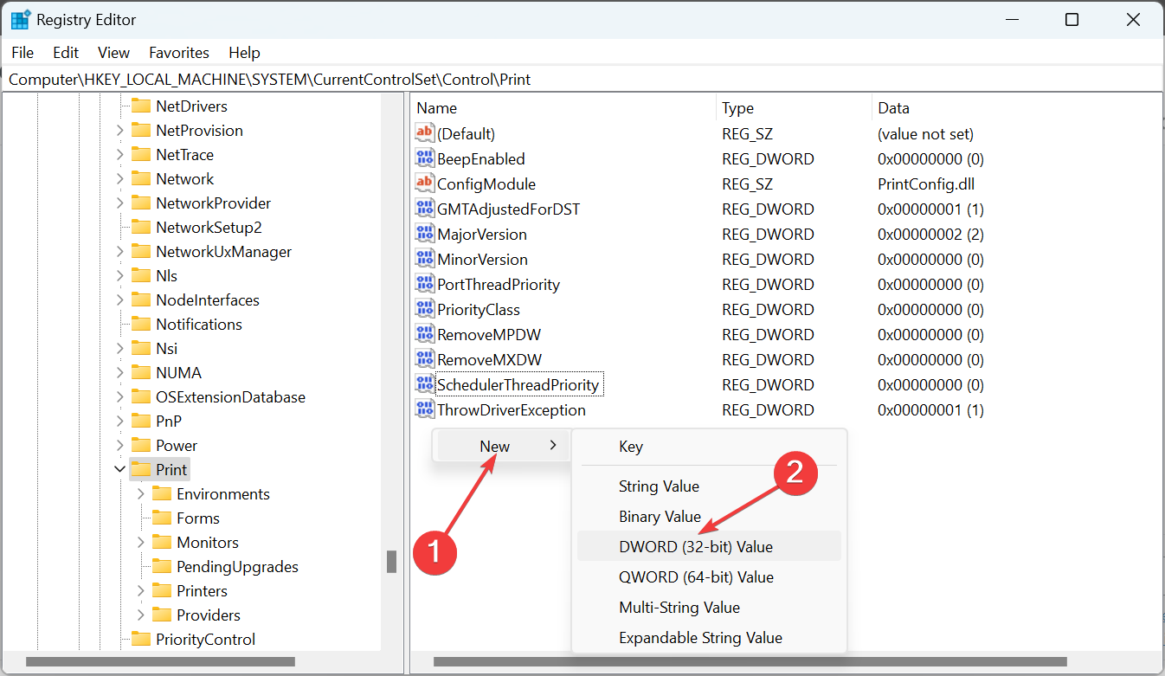Screen dimensions: 1165x676
Task: Click the RemoveMXDW DWORD icon
Action: 425,359
